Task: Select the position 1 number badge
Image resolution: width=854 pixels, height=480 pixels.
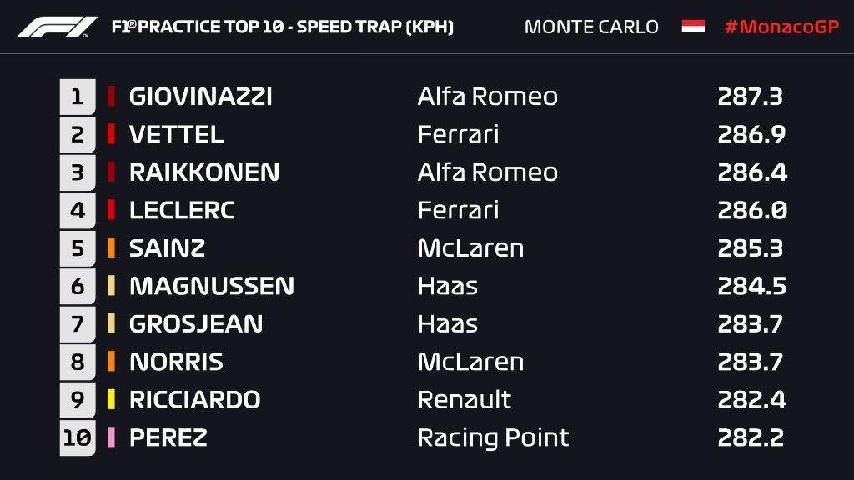Action: pos(78,97)
